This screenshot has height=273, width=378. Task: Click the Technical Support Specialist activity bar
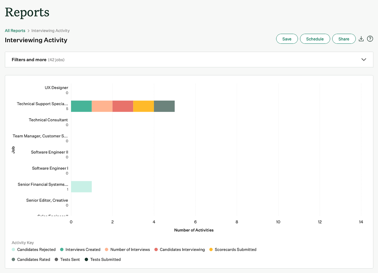pos(123,106)
